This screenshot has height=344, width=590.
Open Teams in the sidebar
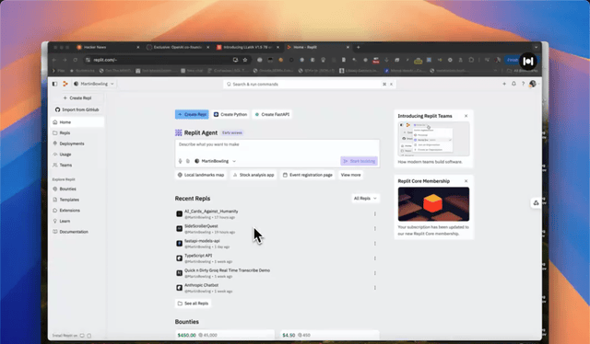coord(77,165)
